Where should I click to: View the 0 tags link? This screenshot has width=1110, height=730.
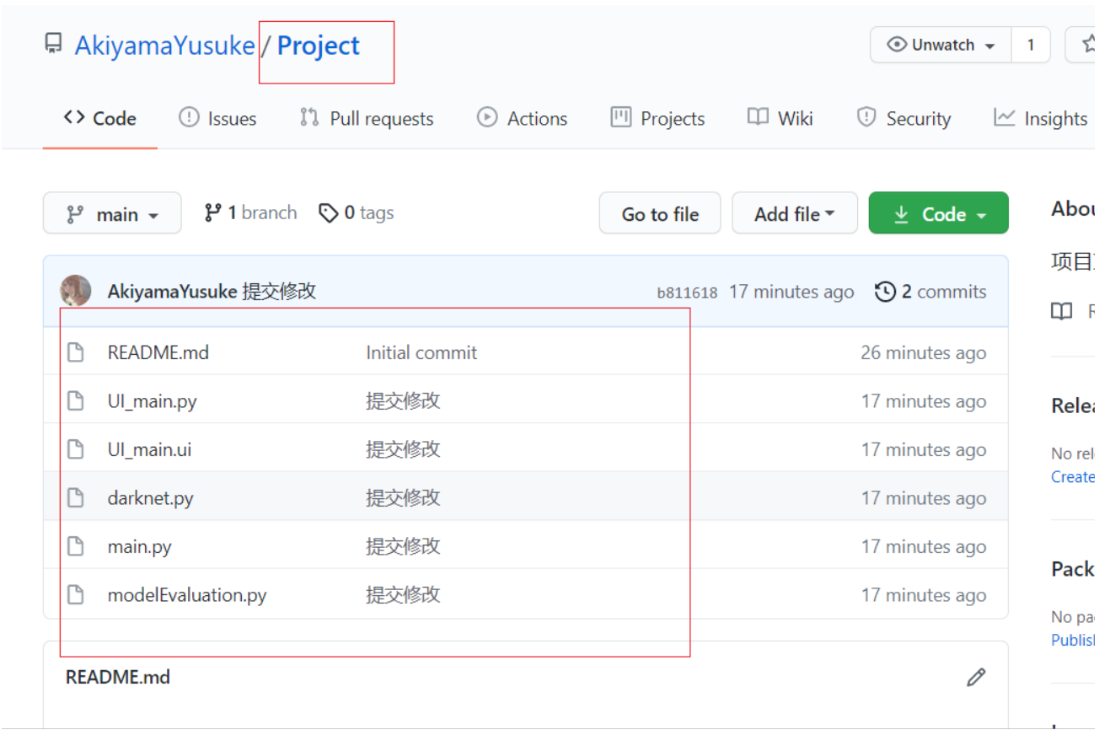coord(357,213)
